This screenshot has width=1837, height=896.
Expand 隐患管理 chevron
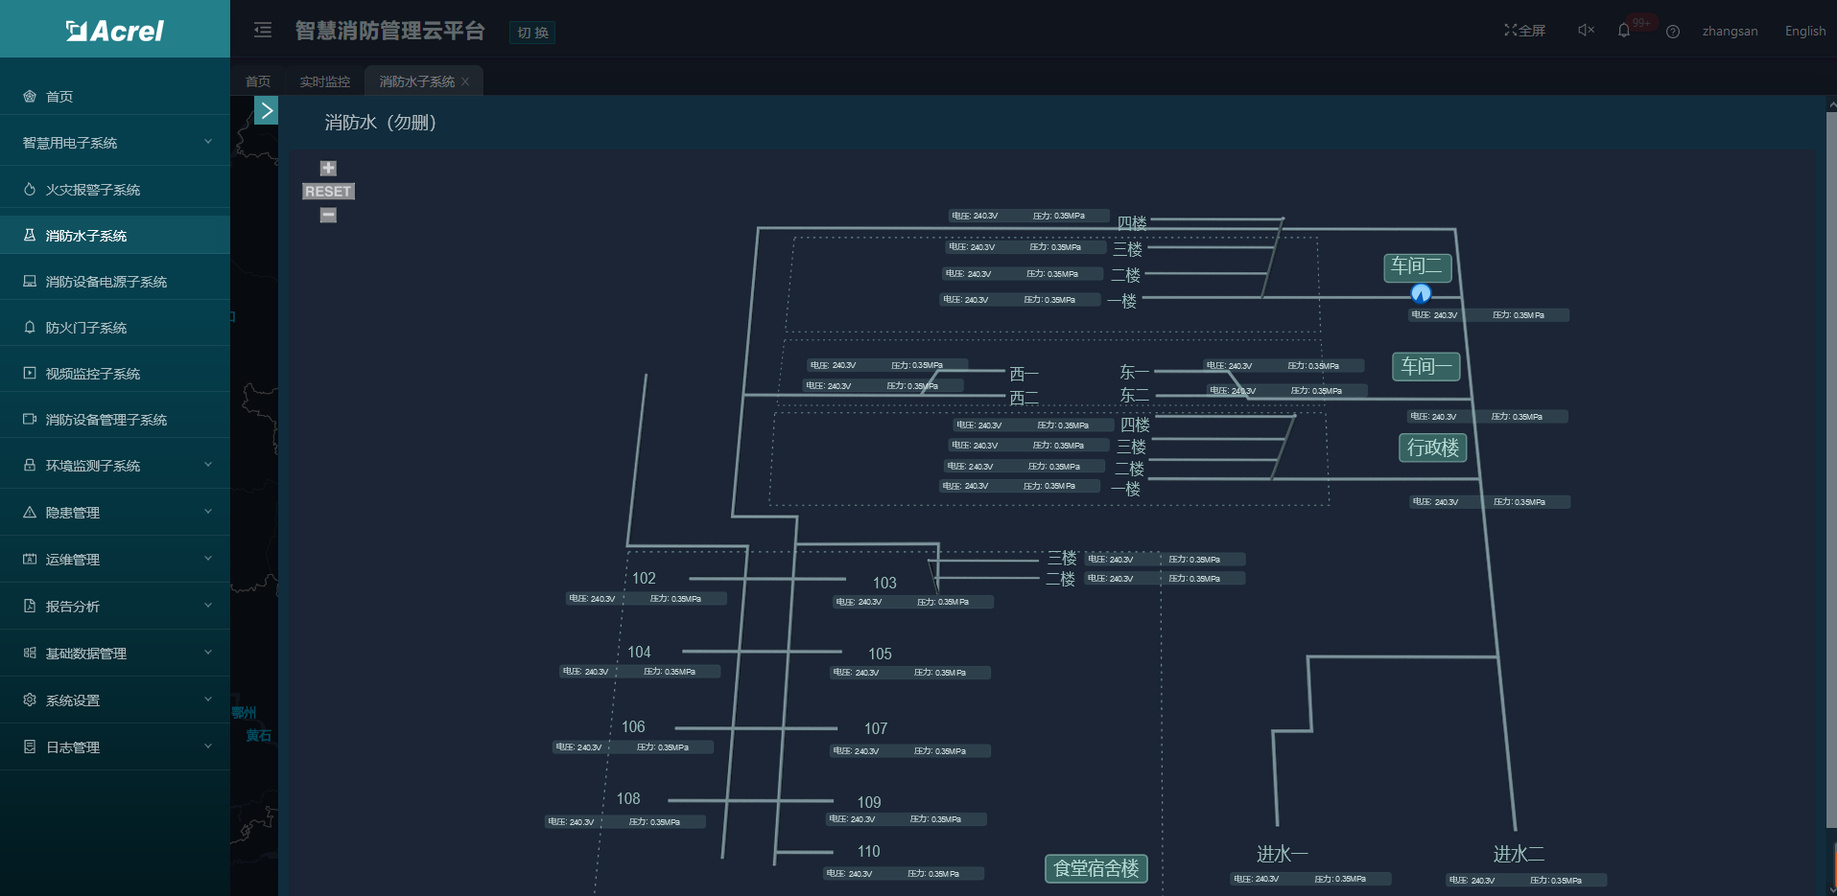208,512
